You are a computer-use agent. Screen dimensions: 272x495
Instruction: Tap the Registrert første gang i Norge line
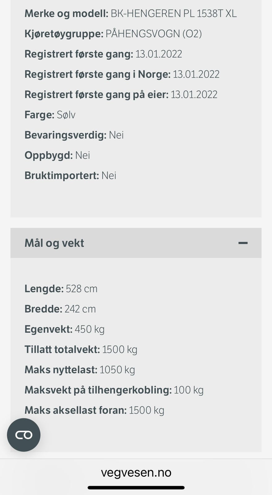[122, 74]
